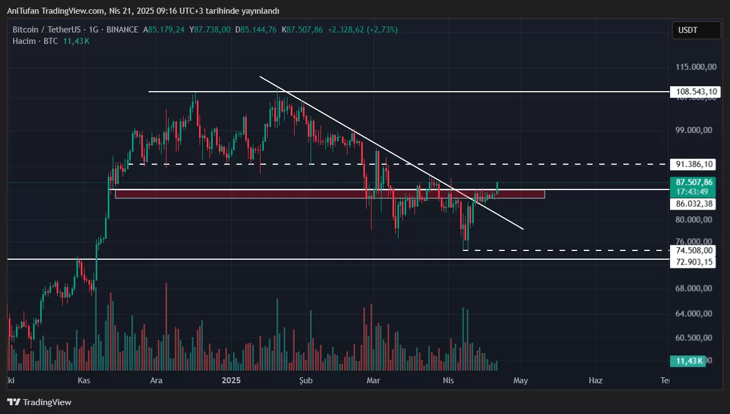
Task: Click the Hacim · BTC volume indicator label
Action: (35, 41)
